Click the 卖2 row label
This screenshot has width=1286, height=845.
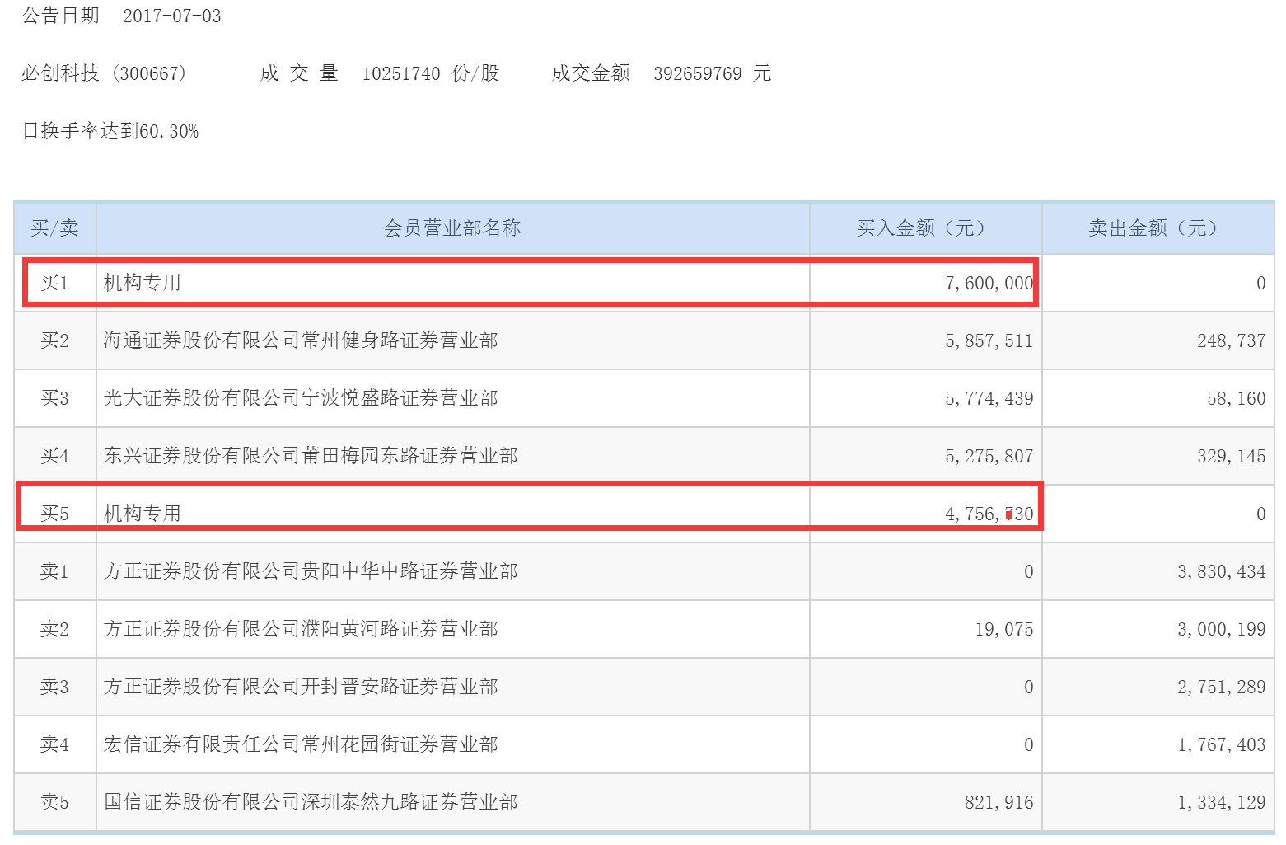click(54, 629)
